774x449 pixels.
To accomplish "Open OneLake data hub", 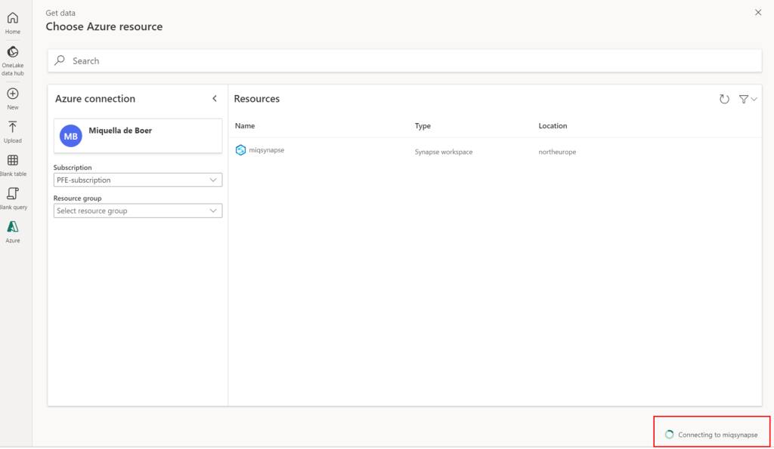I will 13,61.
